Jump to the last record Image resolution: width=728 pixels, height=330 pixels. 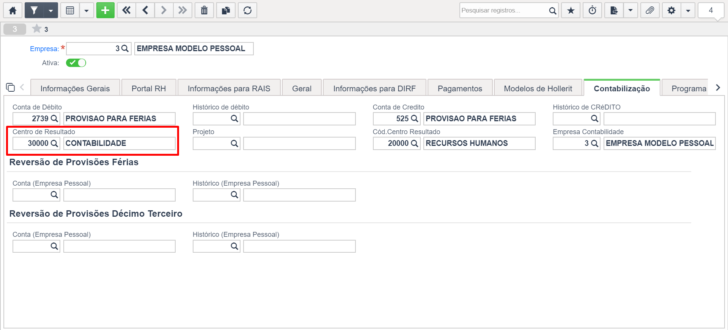[x=182, y=10]
